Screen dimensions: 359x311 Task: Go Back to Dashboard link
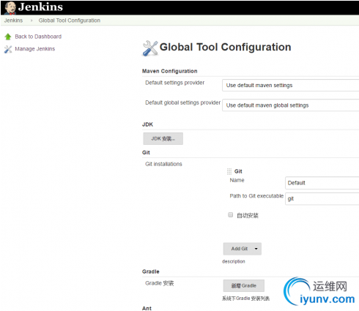[x=38, y=37]
